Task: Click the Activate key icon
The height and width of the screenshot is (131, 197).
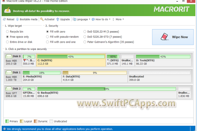Action: [x=42, y=19]
